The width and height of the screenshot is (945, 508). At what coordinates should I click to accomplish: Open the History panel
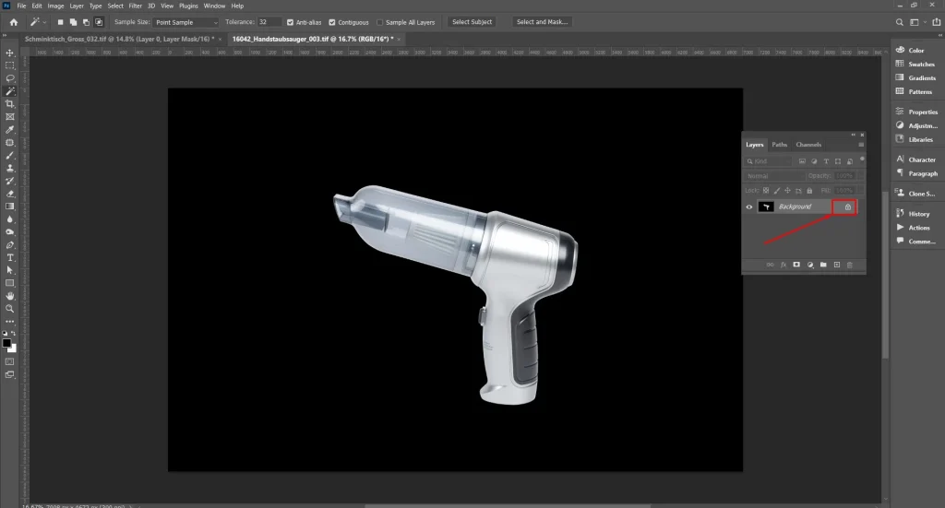[918, 213]
